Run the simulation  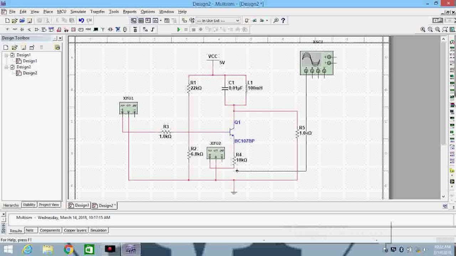(179, 30)
